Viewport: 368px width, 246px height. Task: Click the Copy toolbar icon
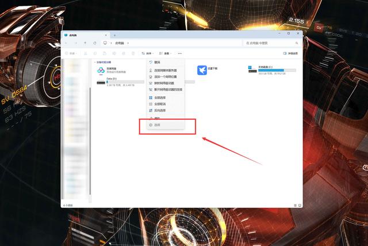pyautogui.click(x=95, y=54)
